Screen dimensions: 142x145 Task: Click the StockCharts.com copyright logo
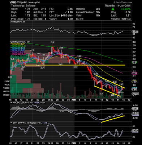122,3
